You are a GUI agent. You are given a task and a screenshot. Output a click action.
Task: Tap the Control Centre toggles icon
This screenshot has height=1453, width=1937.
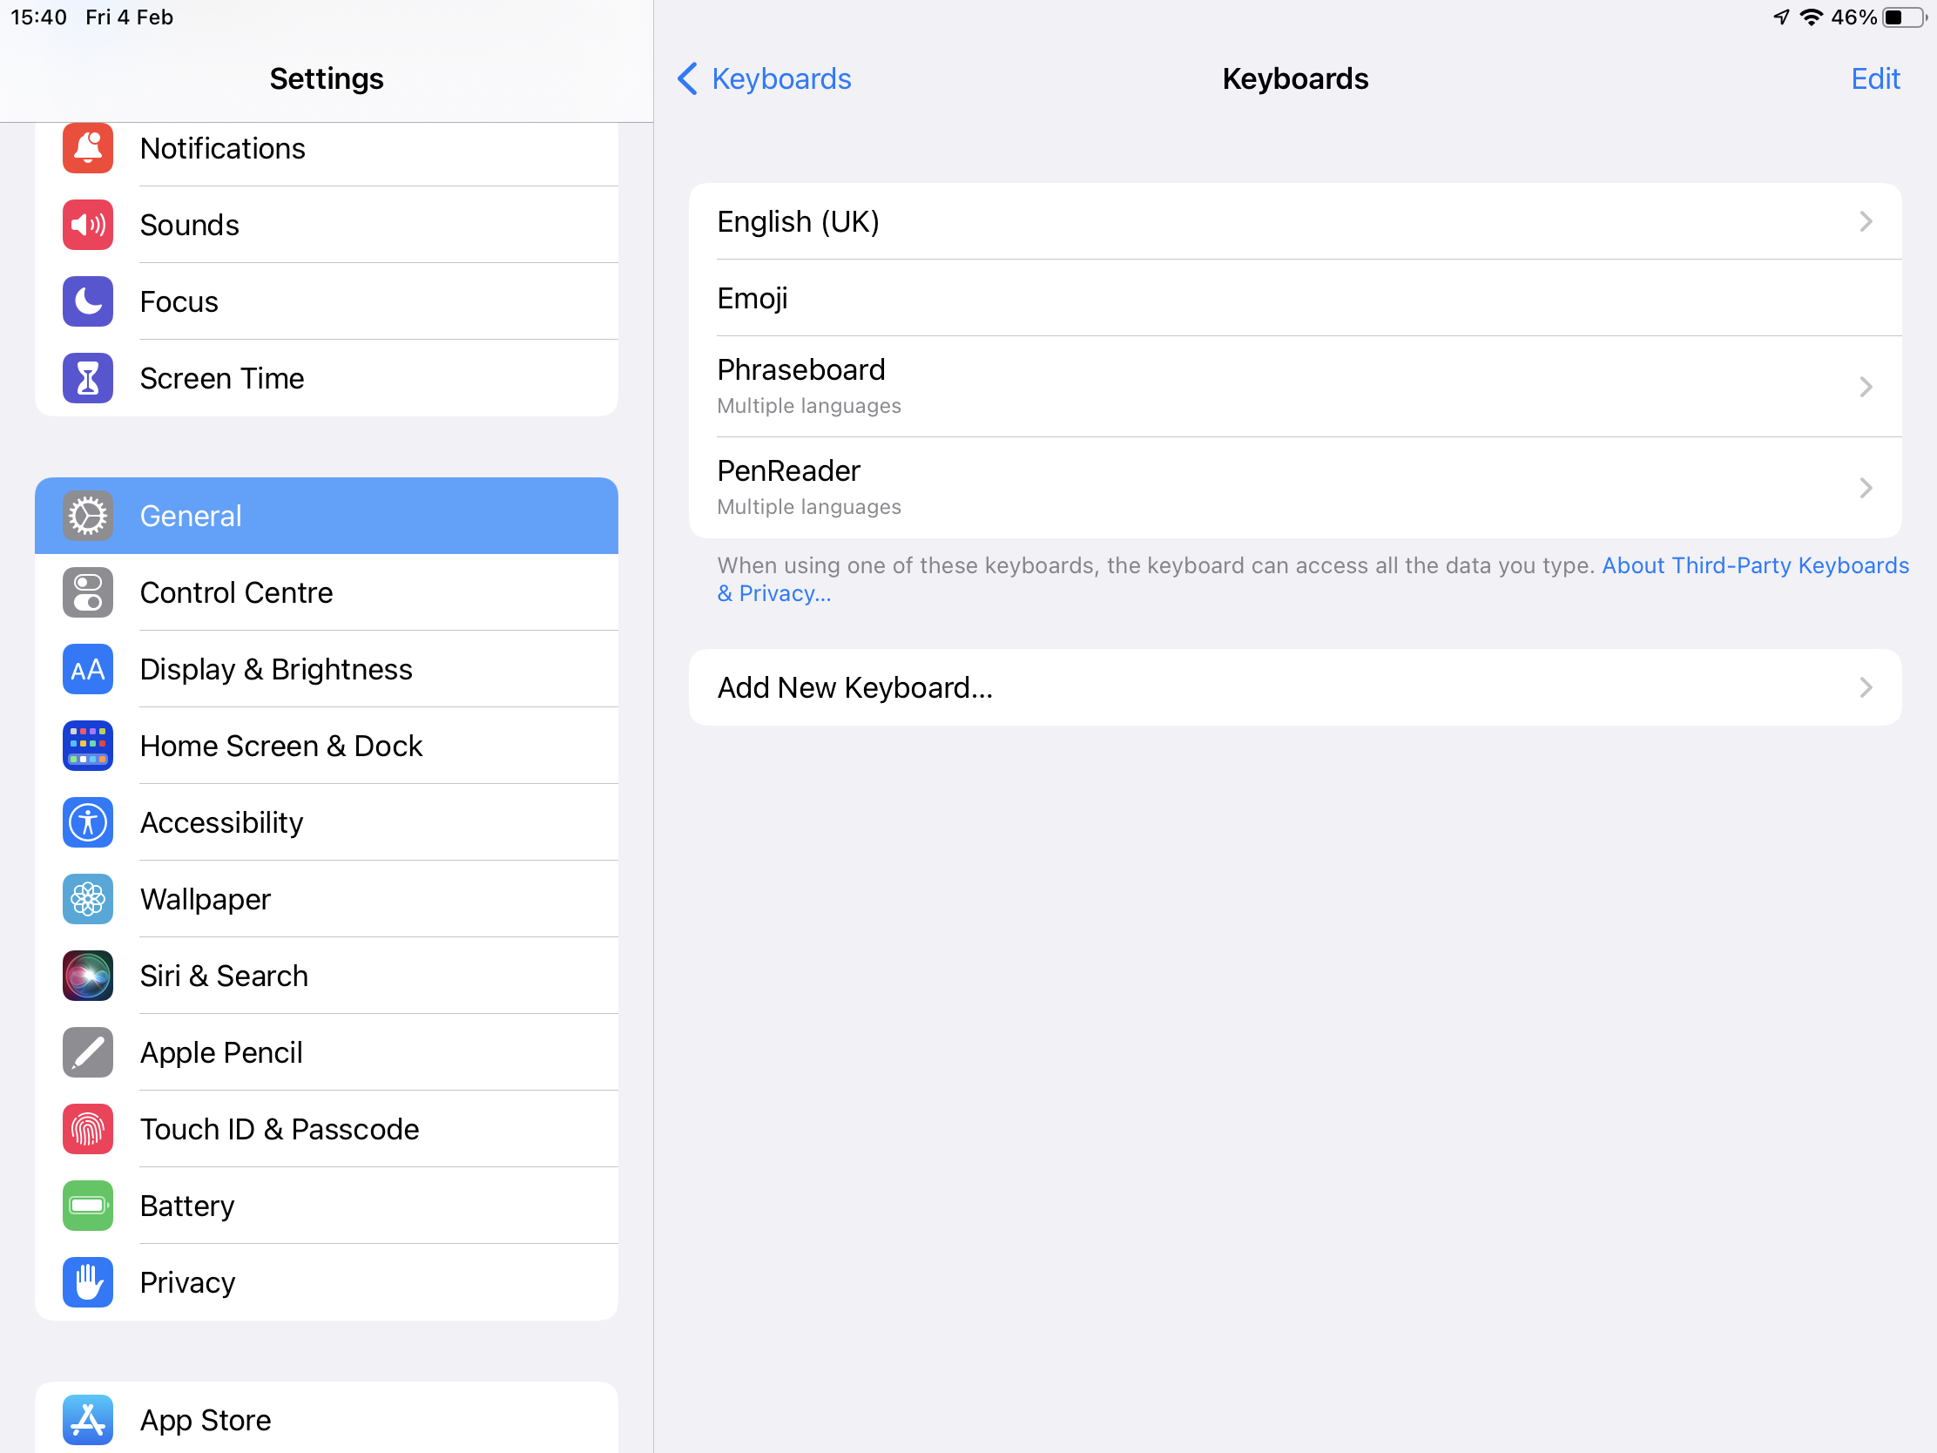(88, 593)
